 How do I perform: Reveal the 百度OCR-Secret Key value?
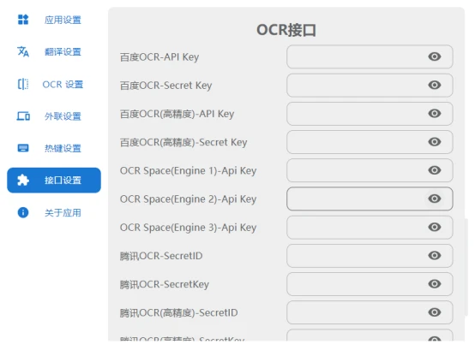435,85
